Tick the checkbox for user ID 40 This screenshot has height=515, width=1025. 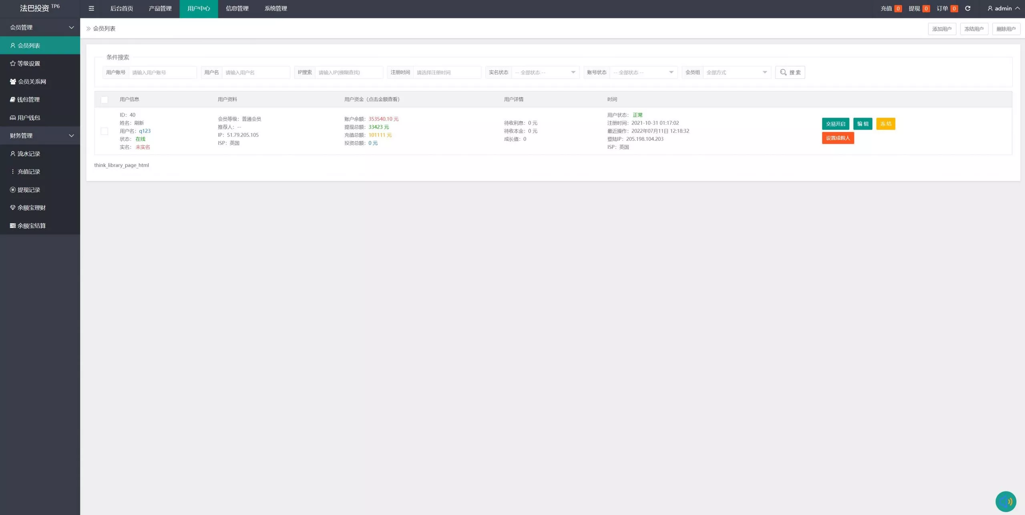[105, 131]
